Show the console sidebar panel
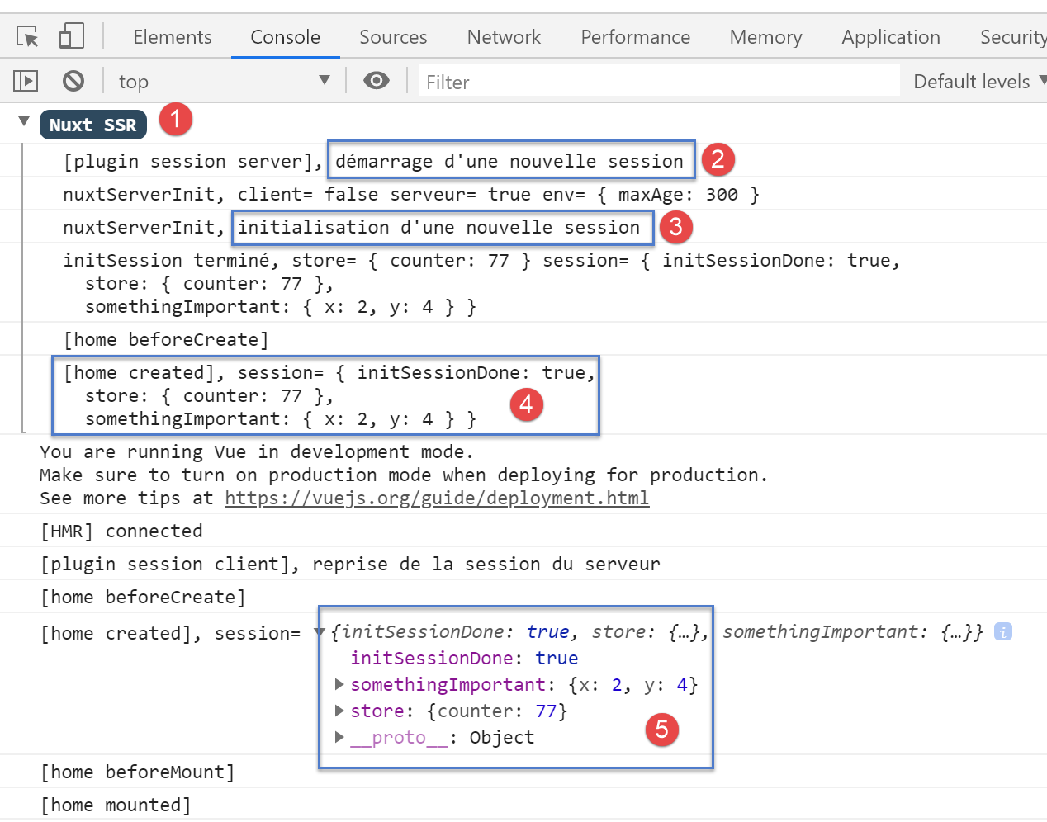This screenshot has width=1047, height=822. [x=26, y=81]
